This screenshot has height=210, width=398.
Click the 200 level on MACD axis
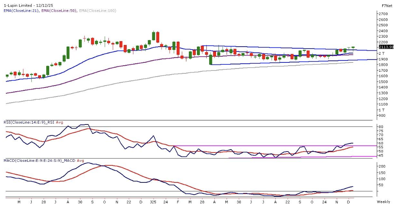point(381,167)
